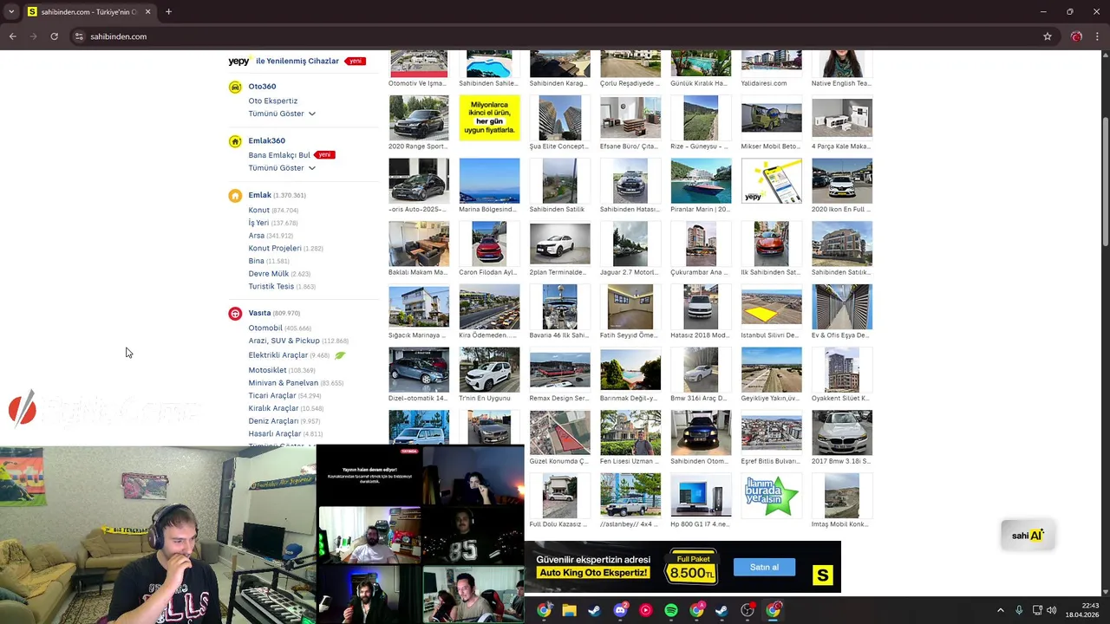Open the Emlak360 house icon
The width and height of the screenshot is (1110, 624).
[x=235, y=141]
